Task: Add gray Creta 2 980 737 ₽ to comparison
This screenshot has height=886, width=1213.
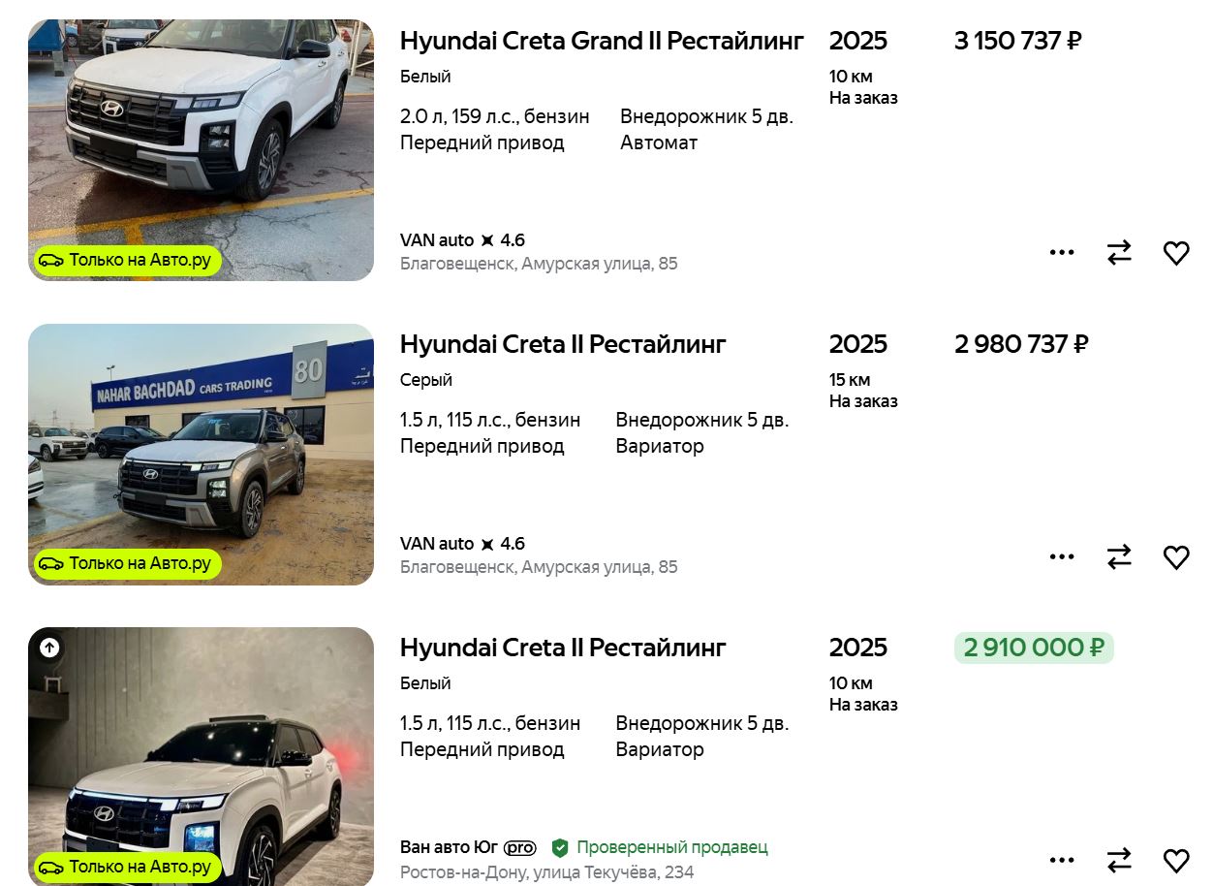Action: (1119, 556)
